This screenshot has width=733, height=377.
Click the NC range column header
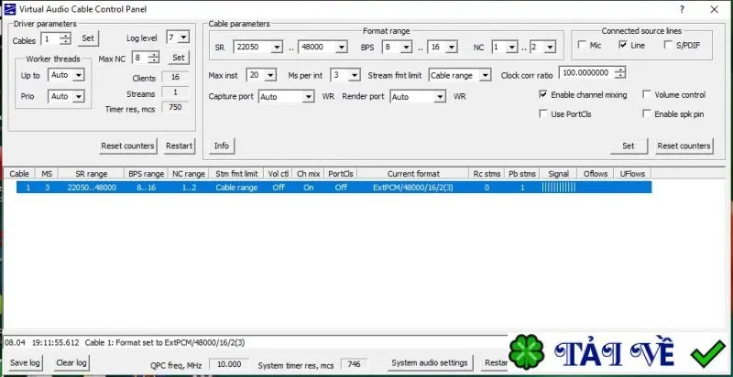pos(189,174)
